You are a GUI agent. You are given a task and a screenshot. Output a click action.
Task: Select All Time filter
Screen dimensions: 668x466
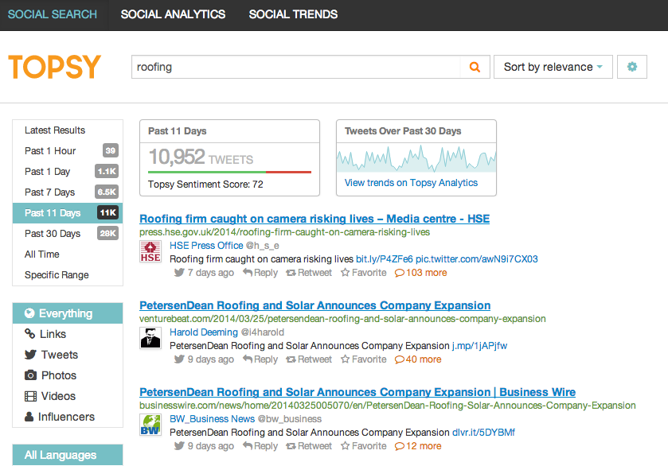point(68,254)
